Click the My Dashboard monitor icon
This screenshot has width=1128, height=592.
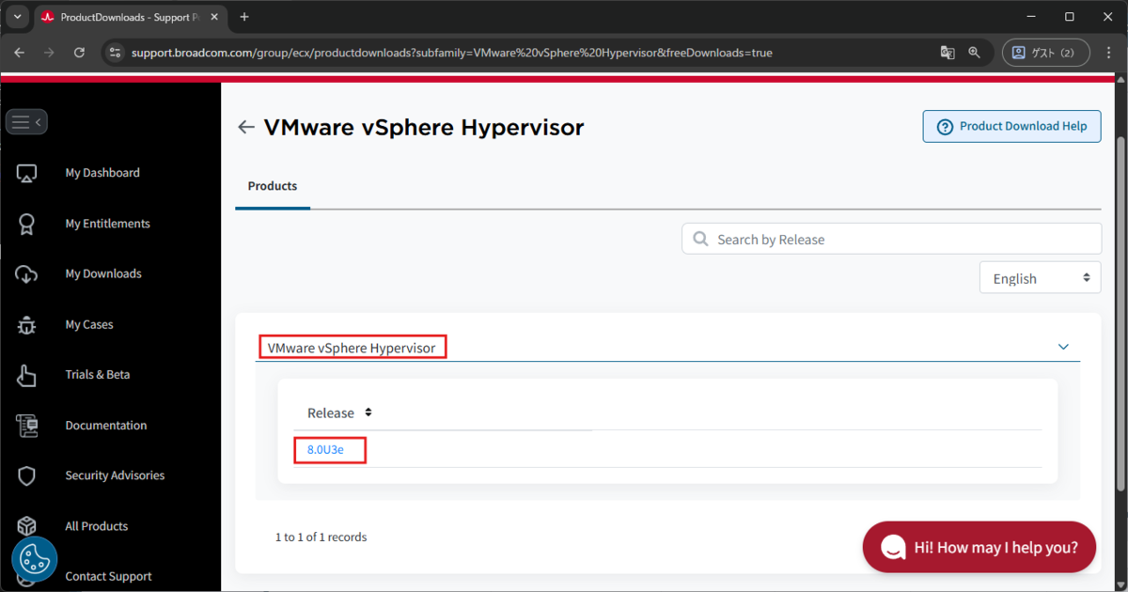(26, 174)
